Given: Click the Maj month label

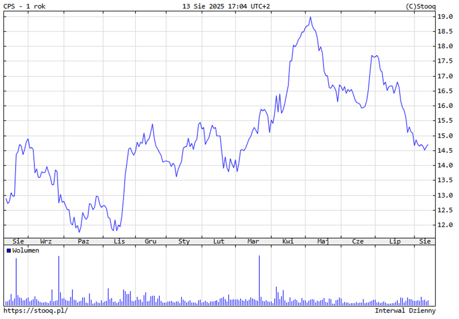Looking at the screenshot, I should [323, 241].
